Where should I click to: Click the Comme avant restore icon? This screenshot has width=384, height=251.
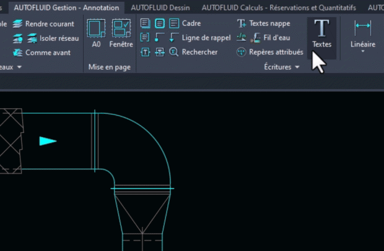(17, 53)
